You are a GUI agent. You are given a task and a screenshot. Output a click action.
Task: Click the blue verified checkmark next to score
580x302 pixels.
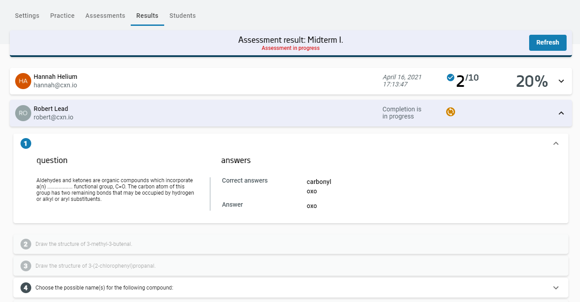tap(451, 78)
